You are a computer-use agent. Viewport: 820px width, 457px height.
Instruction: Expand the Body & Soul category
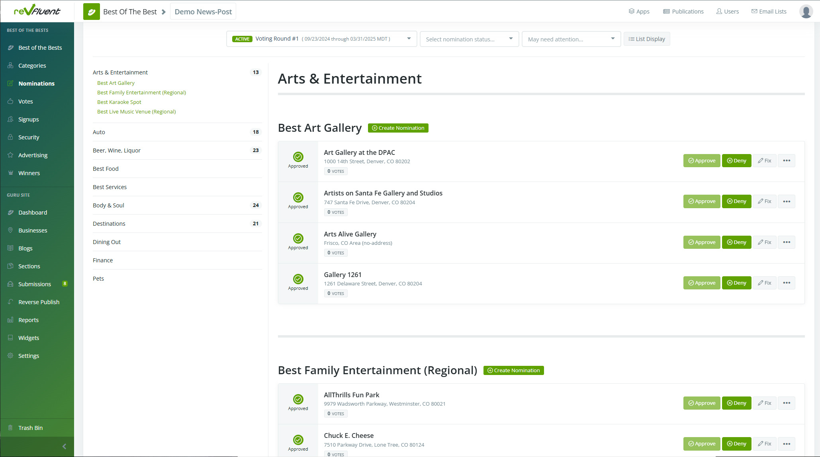[x=109, y=205]
